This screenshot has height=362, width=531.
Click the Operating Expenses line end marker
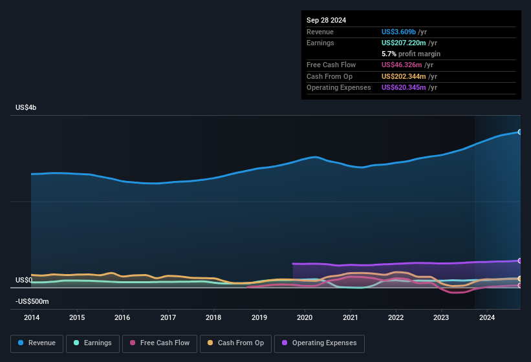point(520,261)
